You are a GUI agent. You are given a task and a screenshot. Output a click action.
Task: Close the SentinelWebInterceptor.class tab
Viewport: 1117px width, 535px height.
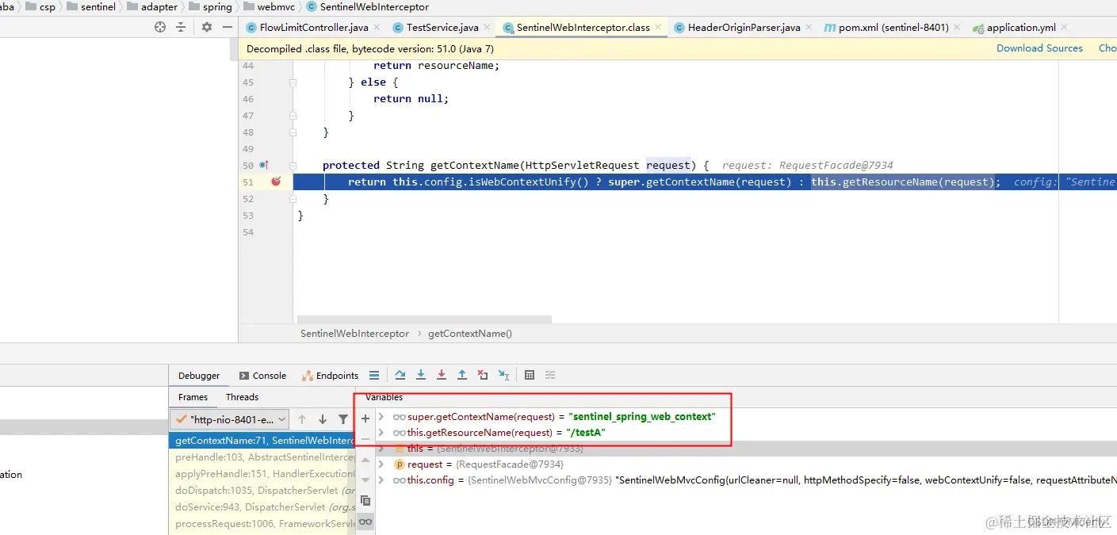(x=659, y=27)
